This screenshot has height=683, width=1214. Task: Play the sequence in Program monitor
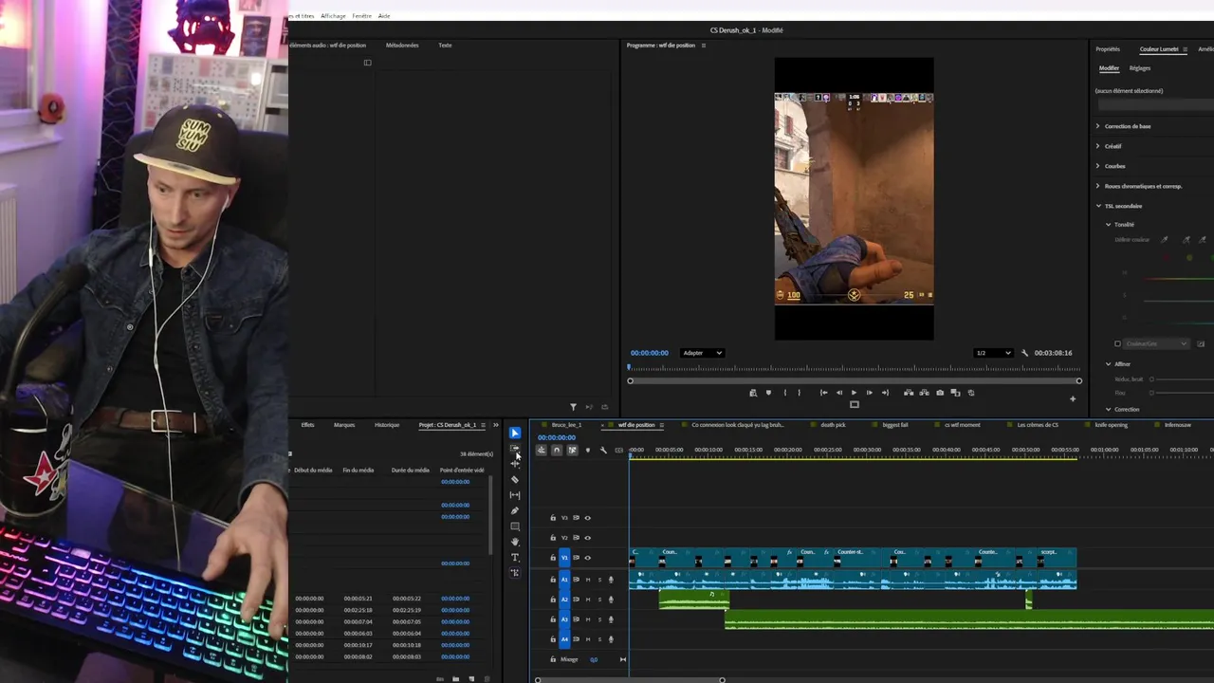(854, 393)
